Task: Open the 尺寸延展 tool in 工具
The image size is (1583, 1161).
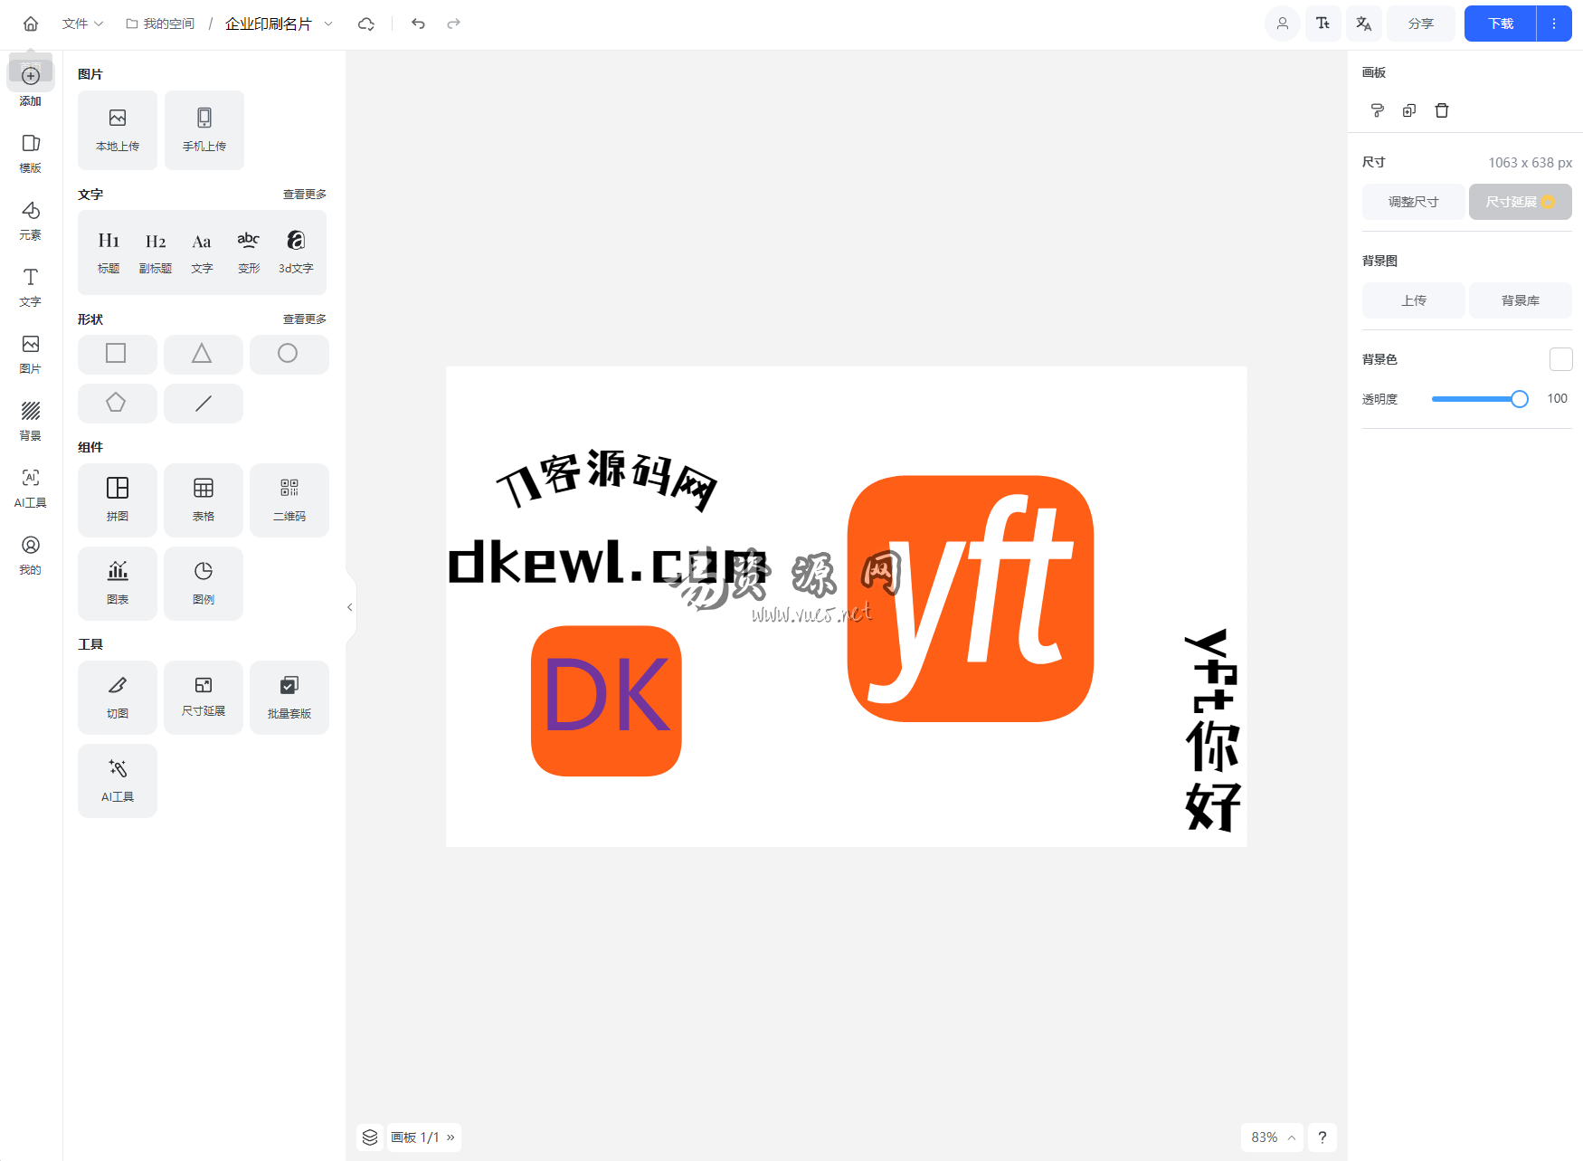Action: click(204, 697)
